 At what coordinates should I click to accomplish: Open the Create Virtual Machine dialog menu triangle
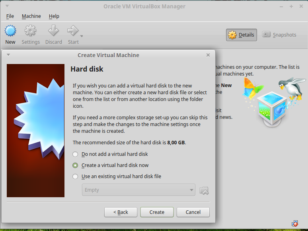point(8,55)
